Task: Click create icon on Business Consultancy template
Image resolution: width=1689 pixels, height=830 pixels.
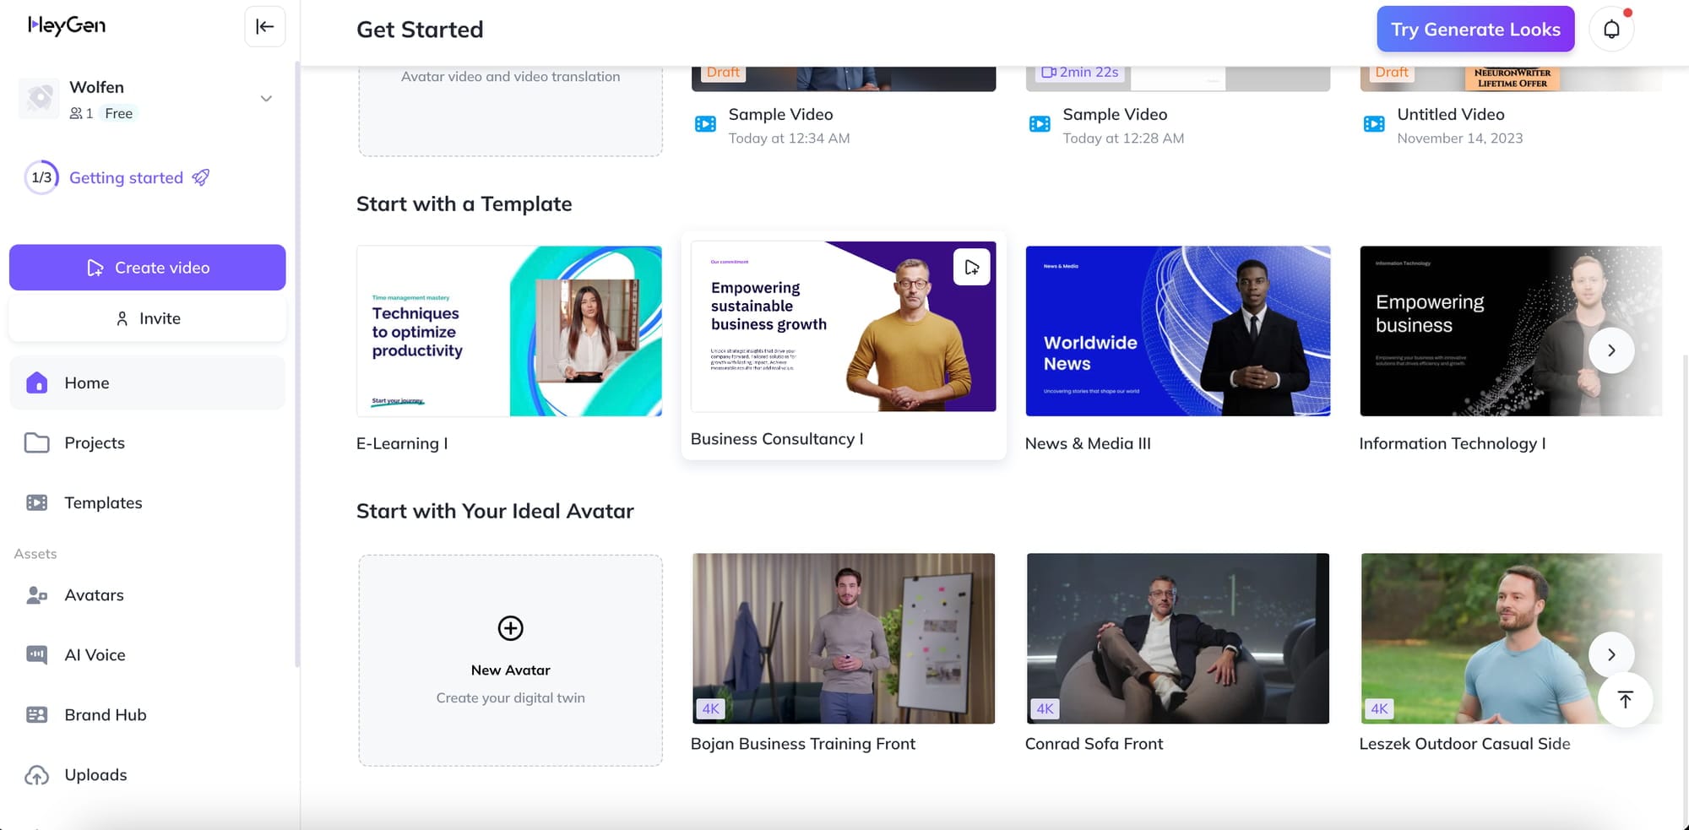Action: (972, 267)
